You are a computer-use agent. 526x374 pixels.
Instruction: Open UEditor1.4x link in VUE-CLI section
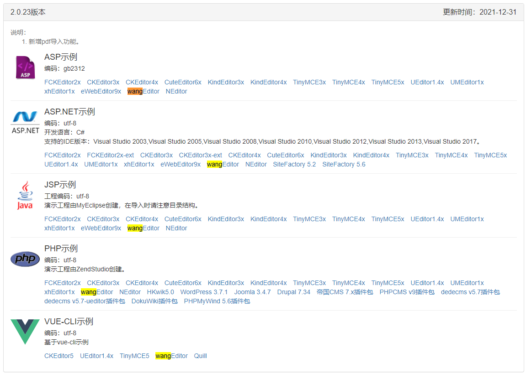[96, 356]
